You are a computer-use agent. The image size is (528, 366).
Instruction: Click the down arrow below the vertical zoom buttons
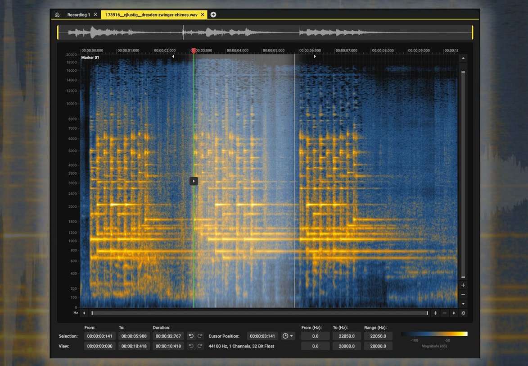[x=463, y=304]
